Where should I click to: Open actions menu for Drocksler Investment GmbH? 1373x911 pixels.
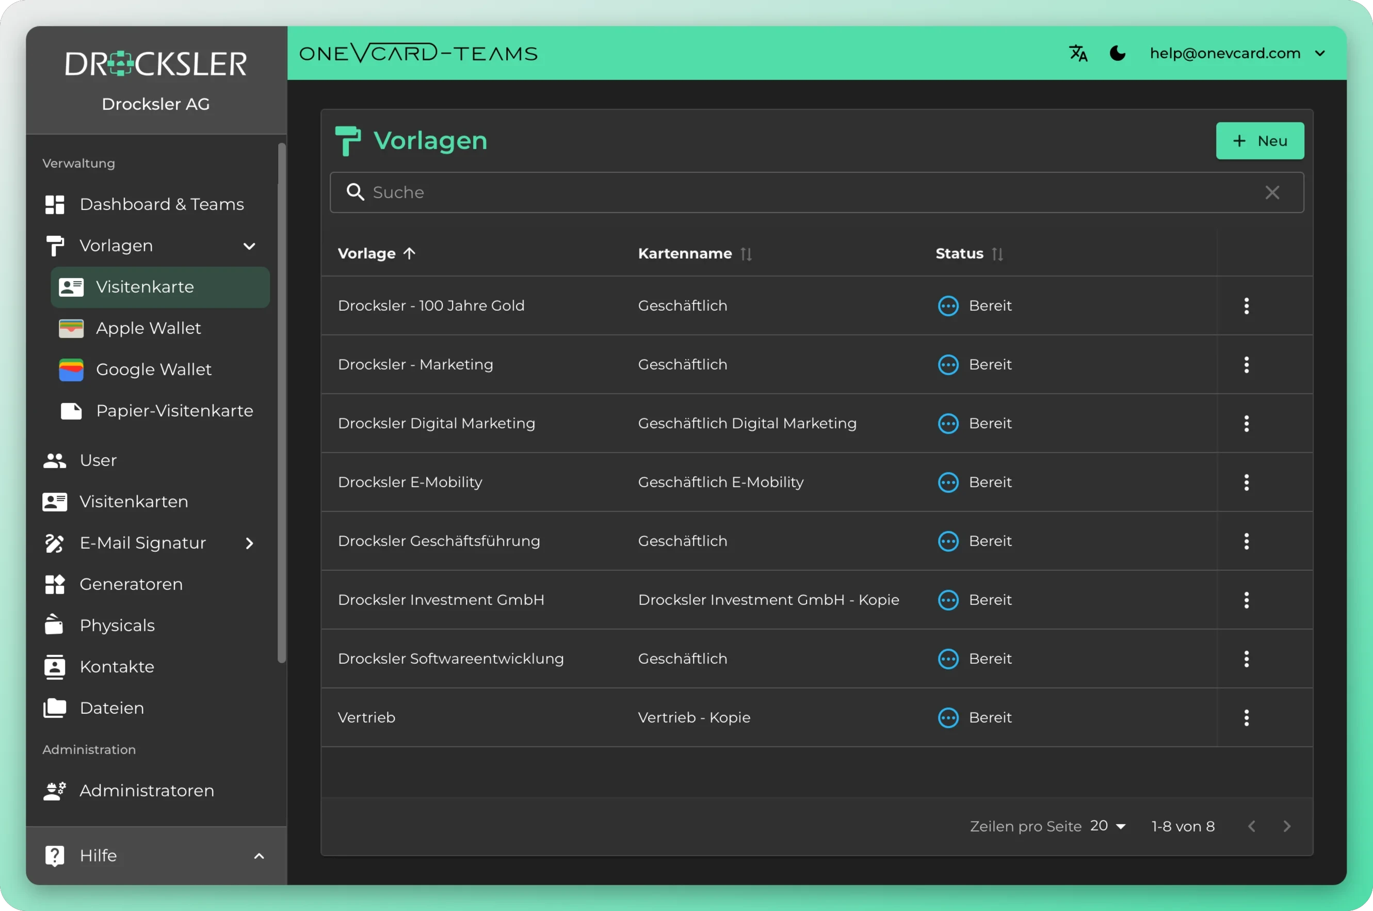(1247, 600)
